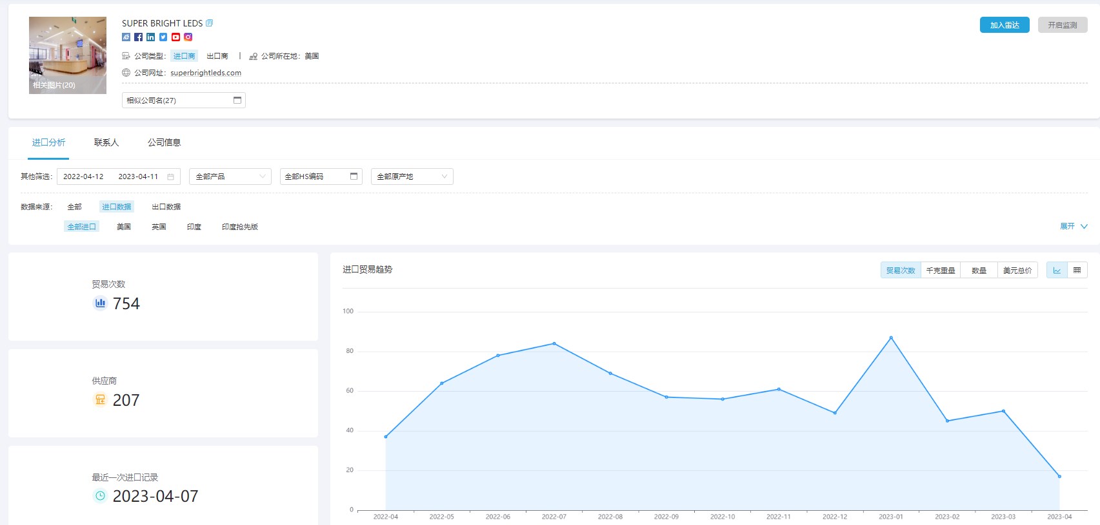Image resolution: width=1100 pixels, height=525 pixels.
Task: Show trend by 美元总价
Action: (x=1017, y=270)
